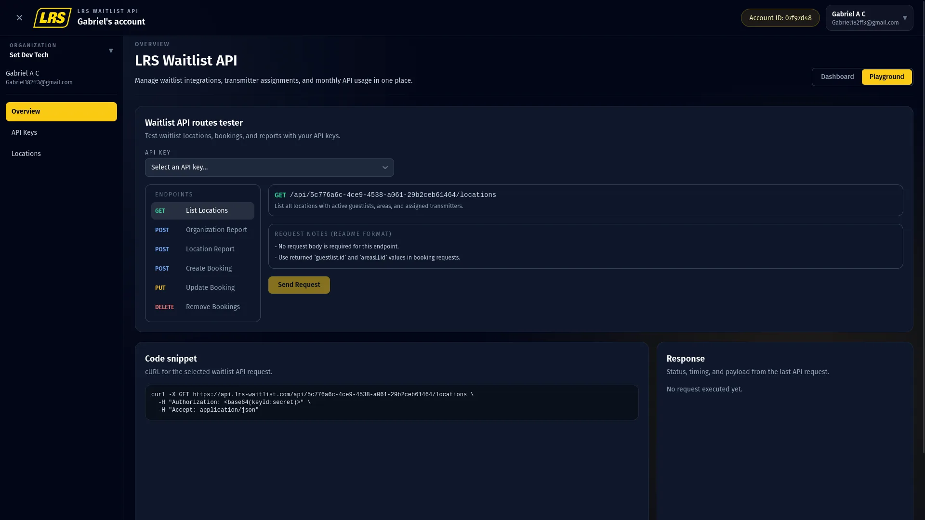The width and height of the screenshot is (925, 520).
Task: Click the Waitlist API routes tester heading
Action: [194, 123]
